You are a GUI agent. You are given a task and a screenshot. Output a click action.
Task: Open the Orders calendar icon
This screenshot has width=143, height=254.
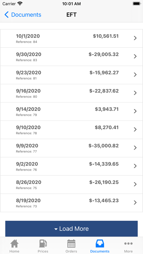pos(71,243)
